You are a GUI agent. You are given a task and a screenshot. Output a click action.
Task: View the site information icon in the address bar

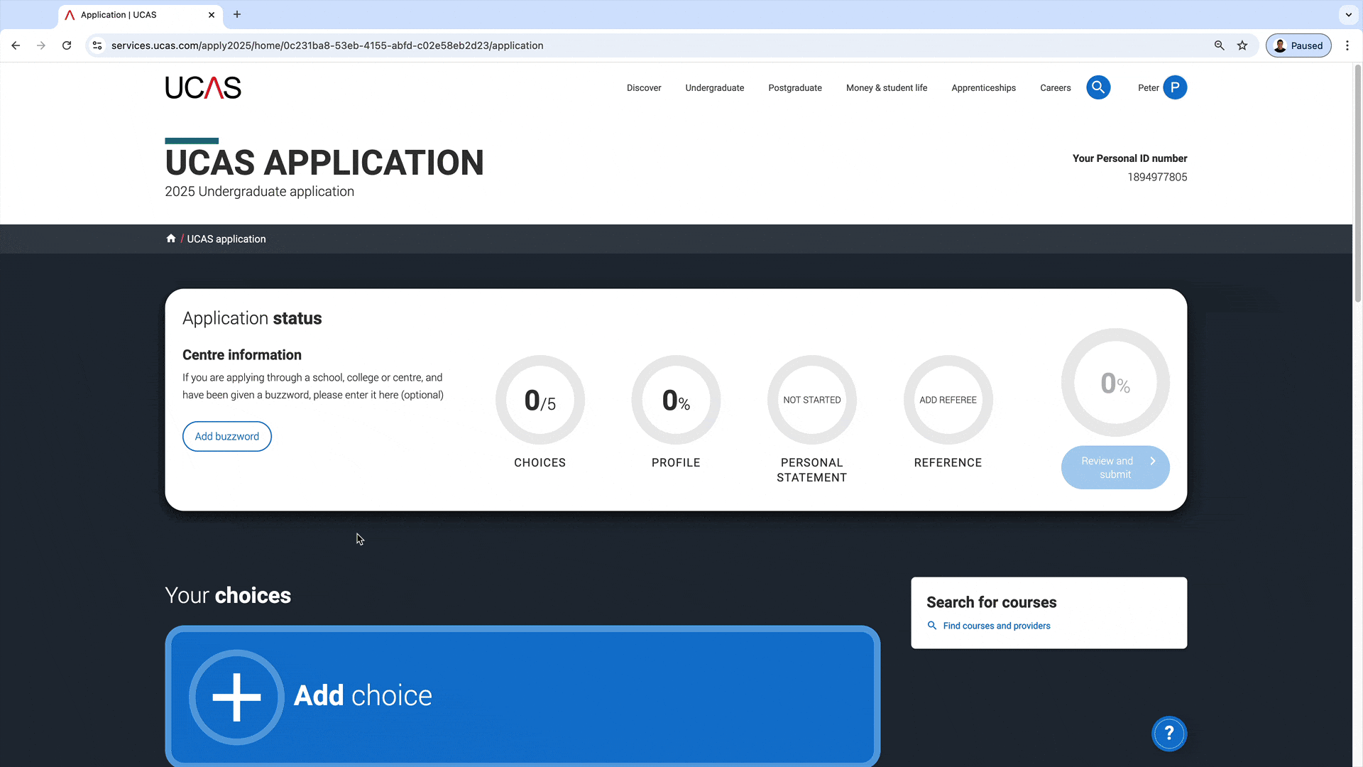pos(97,45)
